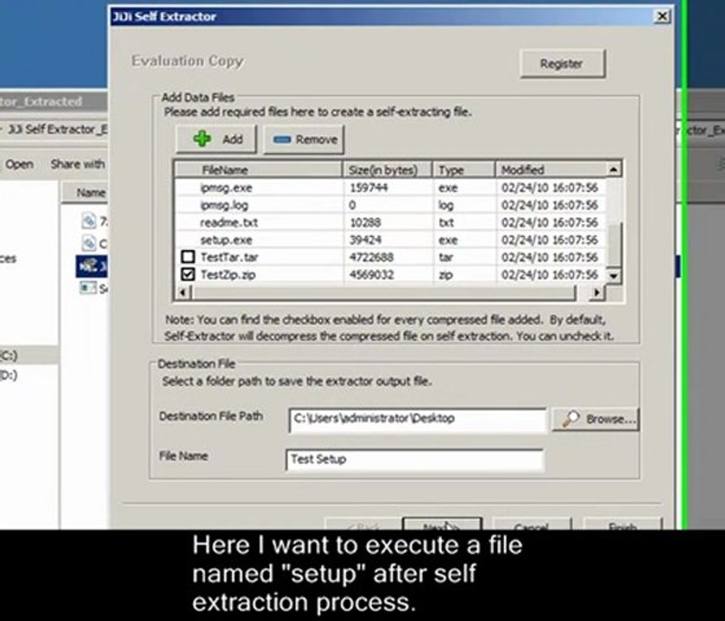725x621 pixels.
Task: Click the green plus Add button
Action: (x=216, y=139)
